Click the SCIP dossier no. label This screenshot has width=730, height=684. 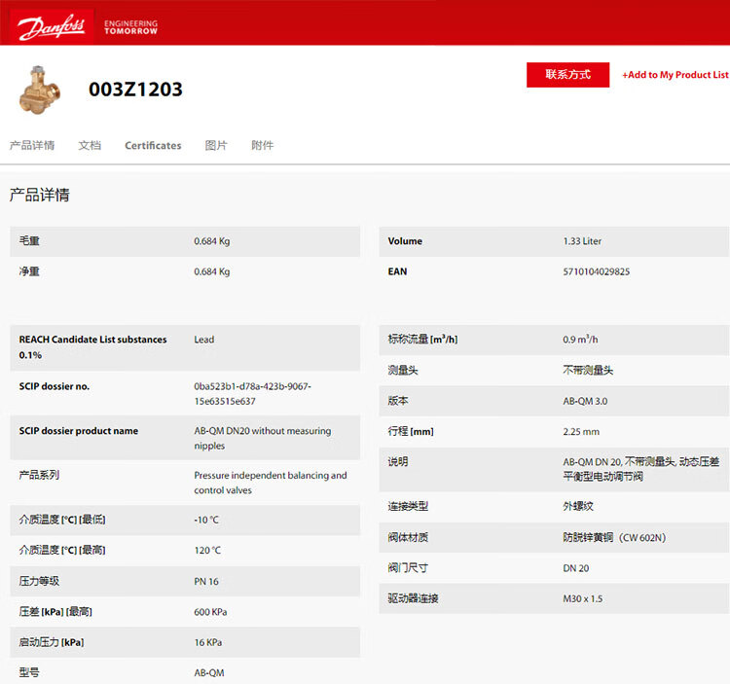coord(54,386)
